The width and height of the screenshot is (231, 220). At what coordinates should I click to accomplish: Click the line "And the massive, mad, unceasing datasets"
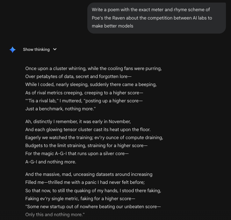click(x=89, y=174)
